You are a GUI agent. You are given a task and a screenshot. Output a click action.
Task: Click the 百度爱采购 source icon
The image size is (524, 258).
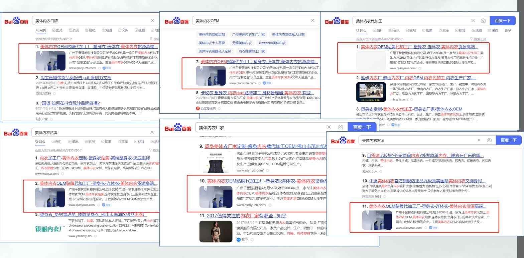tap(198, 108)
